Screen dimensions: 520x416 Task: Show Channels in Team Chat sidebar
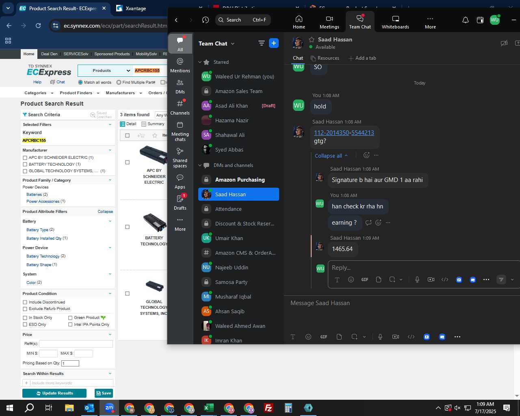click(180, 108)
